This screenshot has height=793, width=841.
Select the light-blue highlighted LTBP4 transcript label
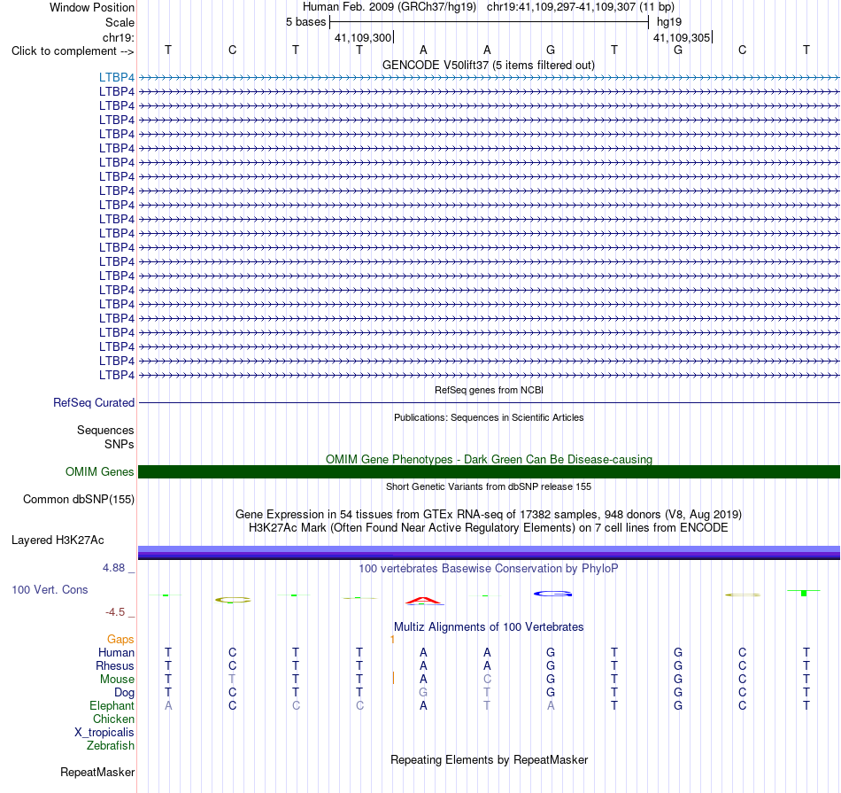(116, 77)
